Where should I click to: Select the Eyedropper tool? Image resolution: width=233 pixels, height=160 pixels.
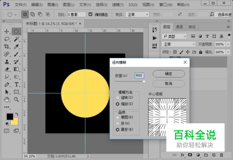pyautogui.click(x=16, y=46)
